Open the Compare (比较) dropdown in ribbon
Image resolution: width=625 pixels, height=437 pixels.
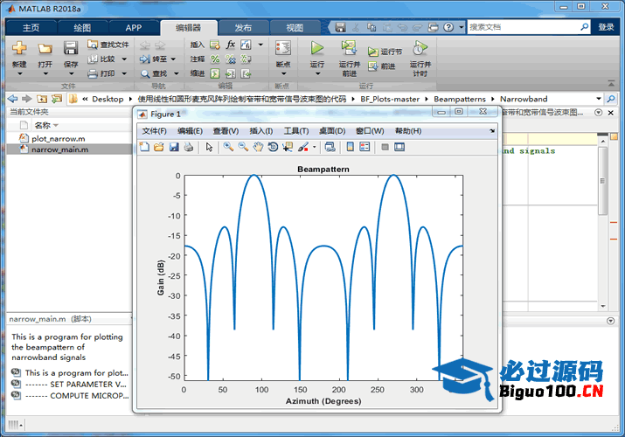(124, 59)
